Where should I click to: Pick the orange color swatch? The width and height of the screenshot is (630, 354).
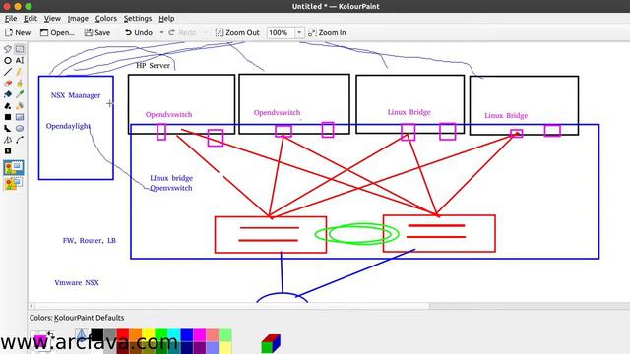(136, 335)
